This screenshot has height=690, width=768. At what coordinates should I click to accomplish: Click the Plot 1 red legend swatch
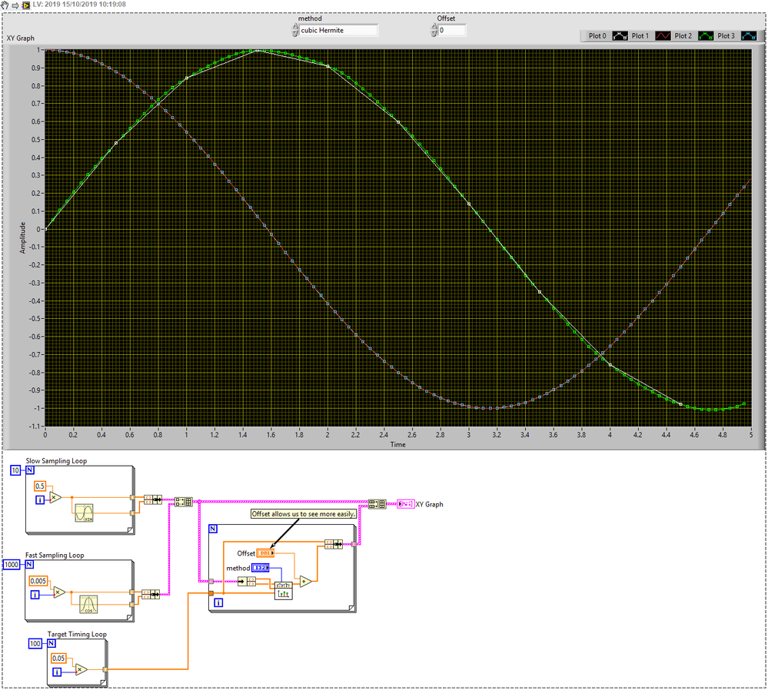point(663,36)
